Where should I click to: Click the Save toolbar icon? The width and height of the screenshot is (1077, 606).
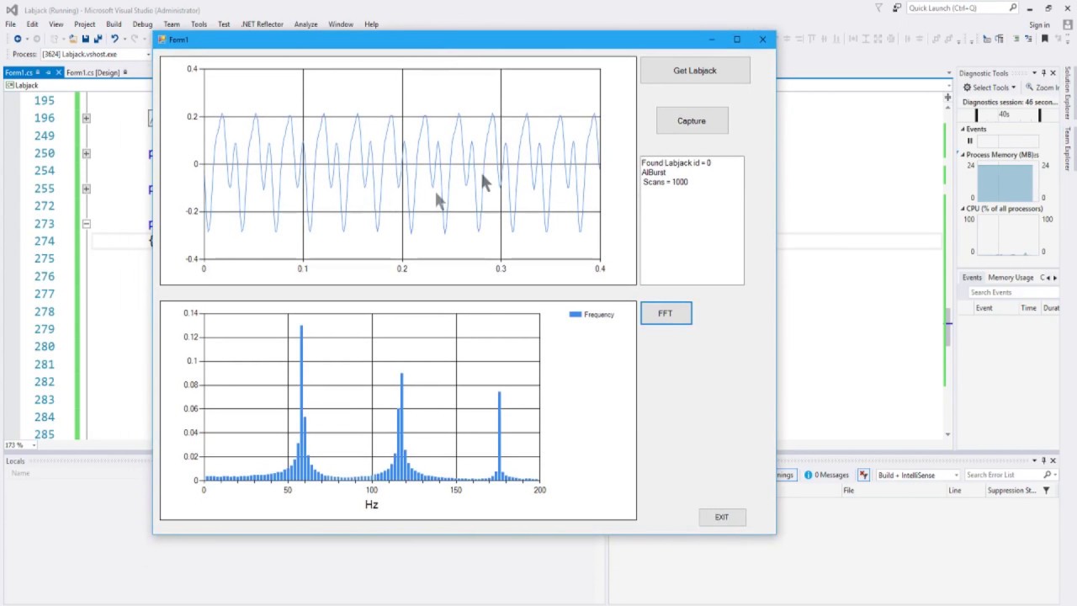85,39
